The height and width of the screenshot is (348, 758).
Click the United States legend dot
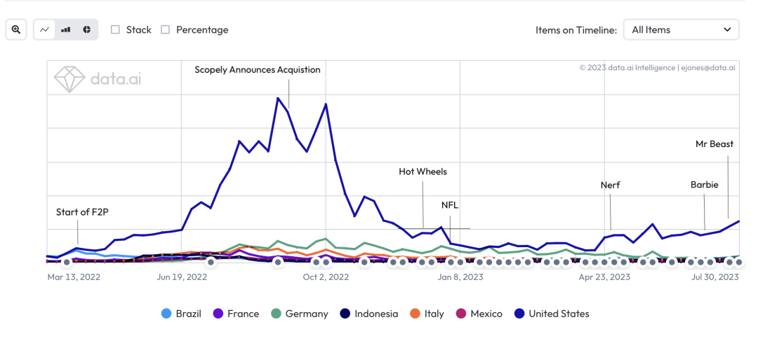click(519, 314)
